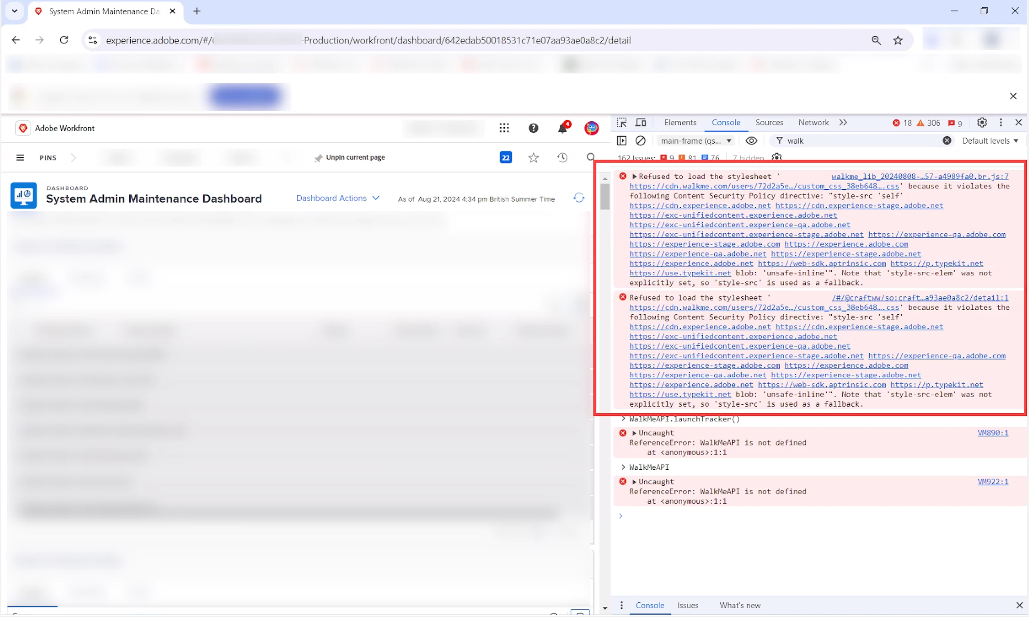Toggle the device toolbar emulation

[x=641, y=123]
